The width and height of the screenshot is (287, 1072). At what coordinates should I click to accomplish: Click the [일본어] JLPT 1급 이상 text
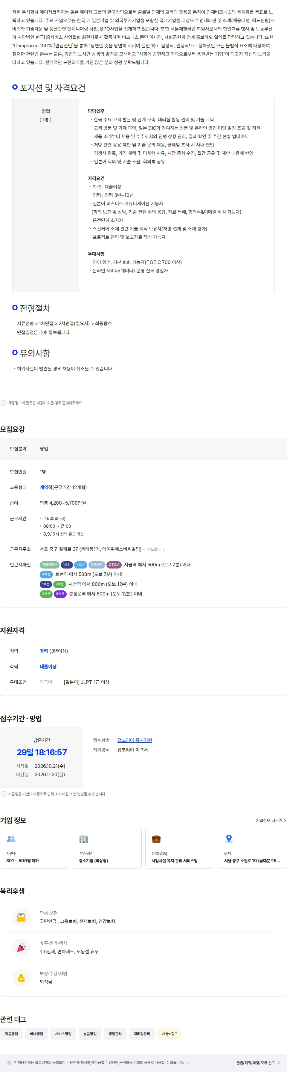[86, 682]
